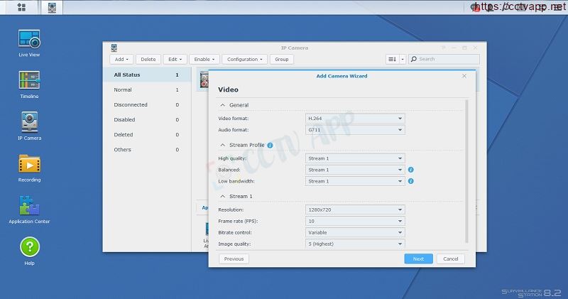Click the Search field in IP Camera
Image resolution: width=568 pixels, height=299 pixels.
(447, 59)
